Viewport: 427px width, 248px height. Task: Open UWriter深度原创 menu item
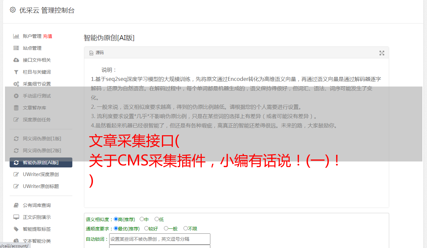coord(41,174)
